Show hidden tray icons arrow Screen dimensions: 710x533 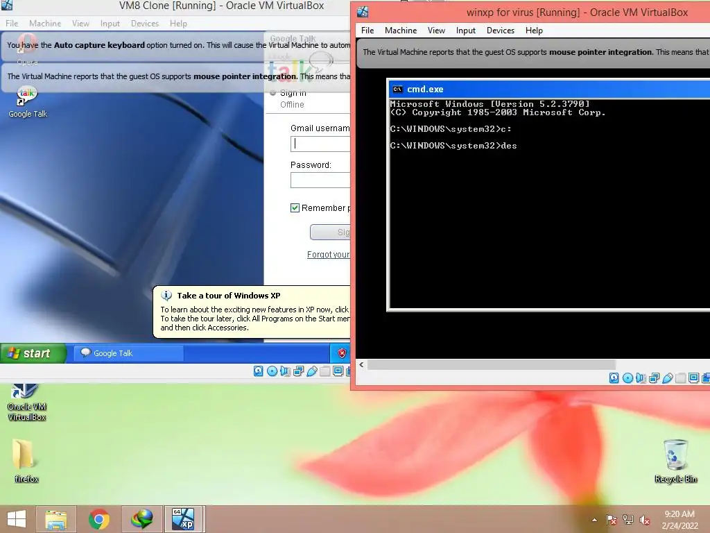[x=594, y=520]
